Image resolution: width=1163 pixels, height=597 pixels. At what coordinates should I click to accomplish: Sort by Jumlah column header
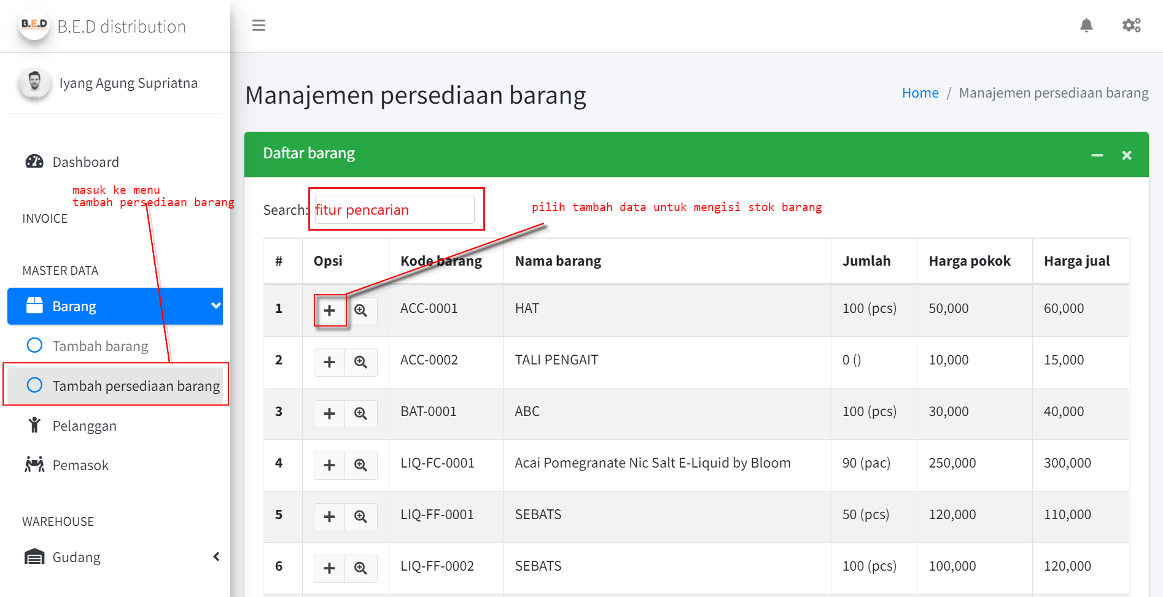[874, 261]
